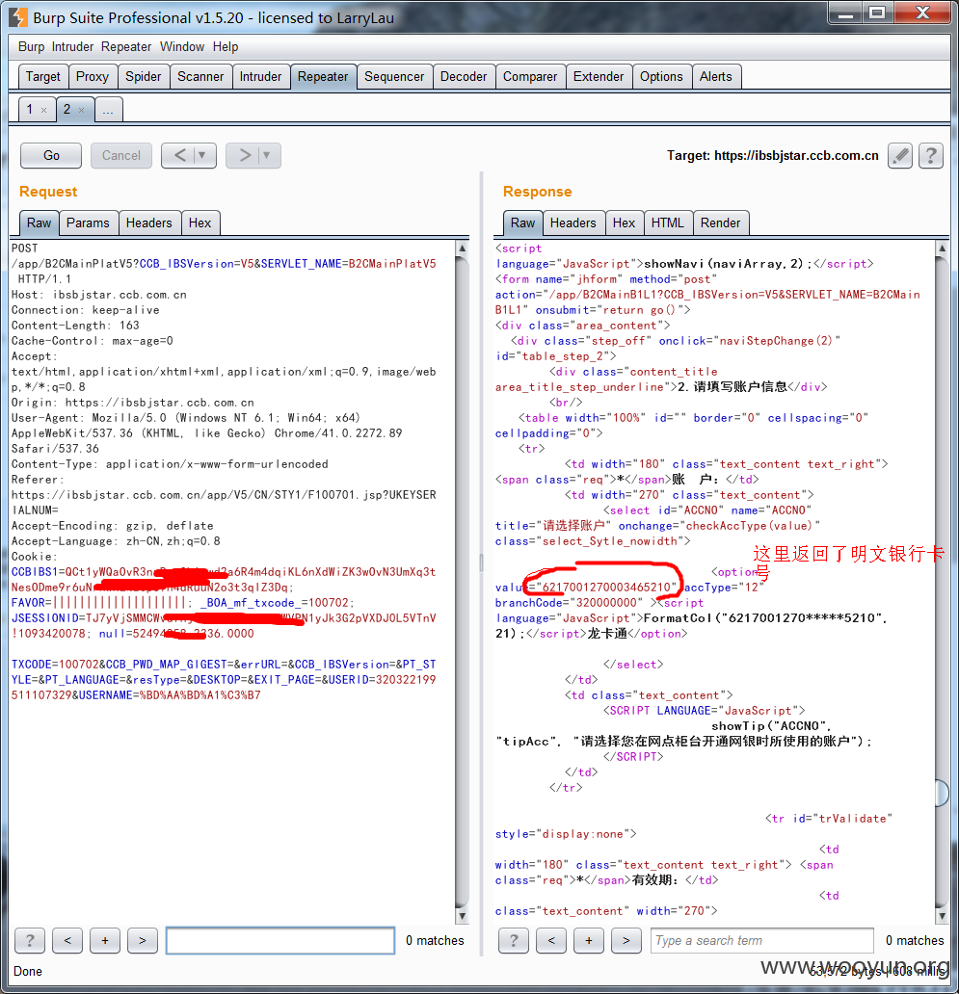The image size is (959, 994).
Task: Open help icon next to target
Action: [x=931, y=155]
